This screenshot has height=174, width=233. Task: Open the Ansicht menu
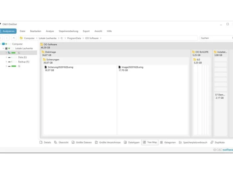(98, 31)
